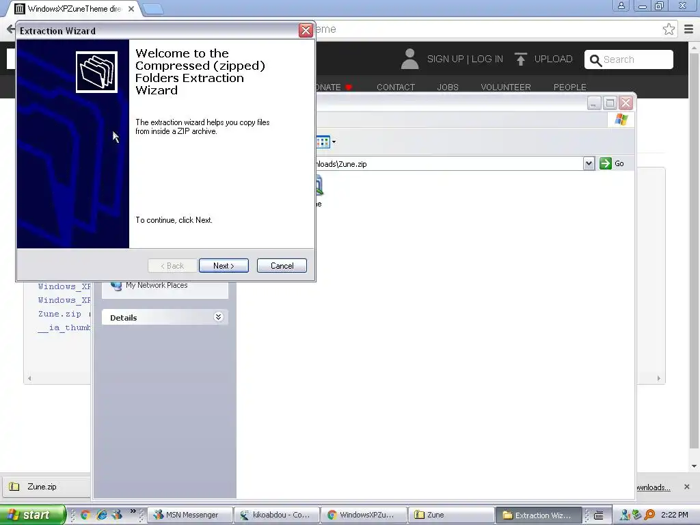The height and width of the screenshot is (525, 700).
Task: Close the WindowsXPZuneTheme browser tab
Action: pyautogui.click(x=131, y=9)
